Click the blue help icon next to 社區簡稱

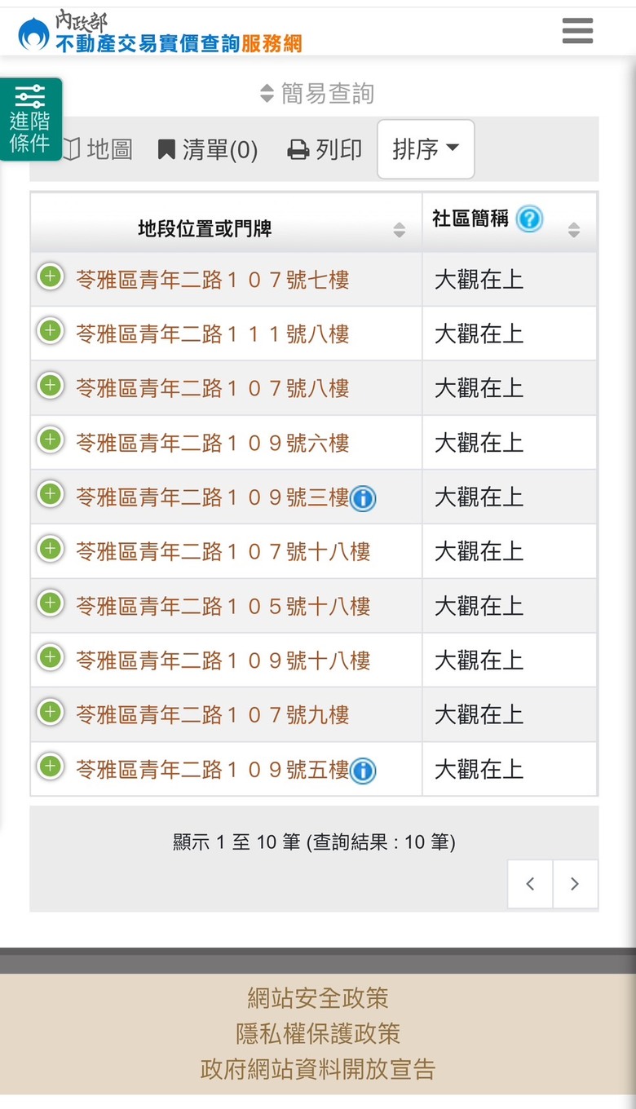click(529, 219)
